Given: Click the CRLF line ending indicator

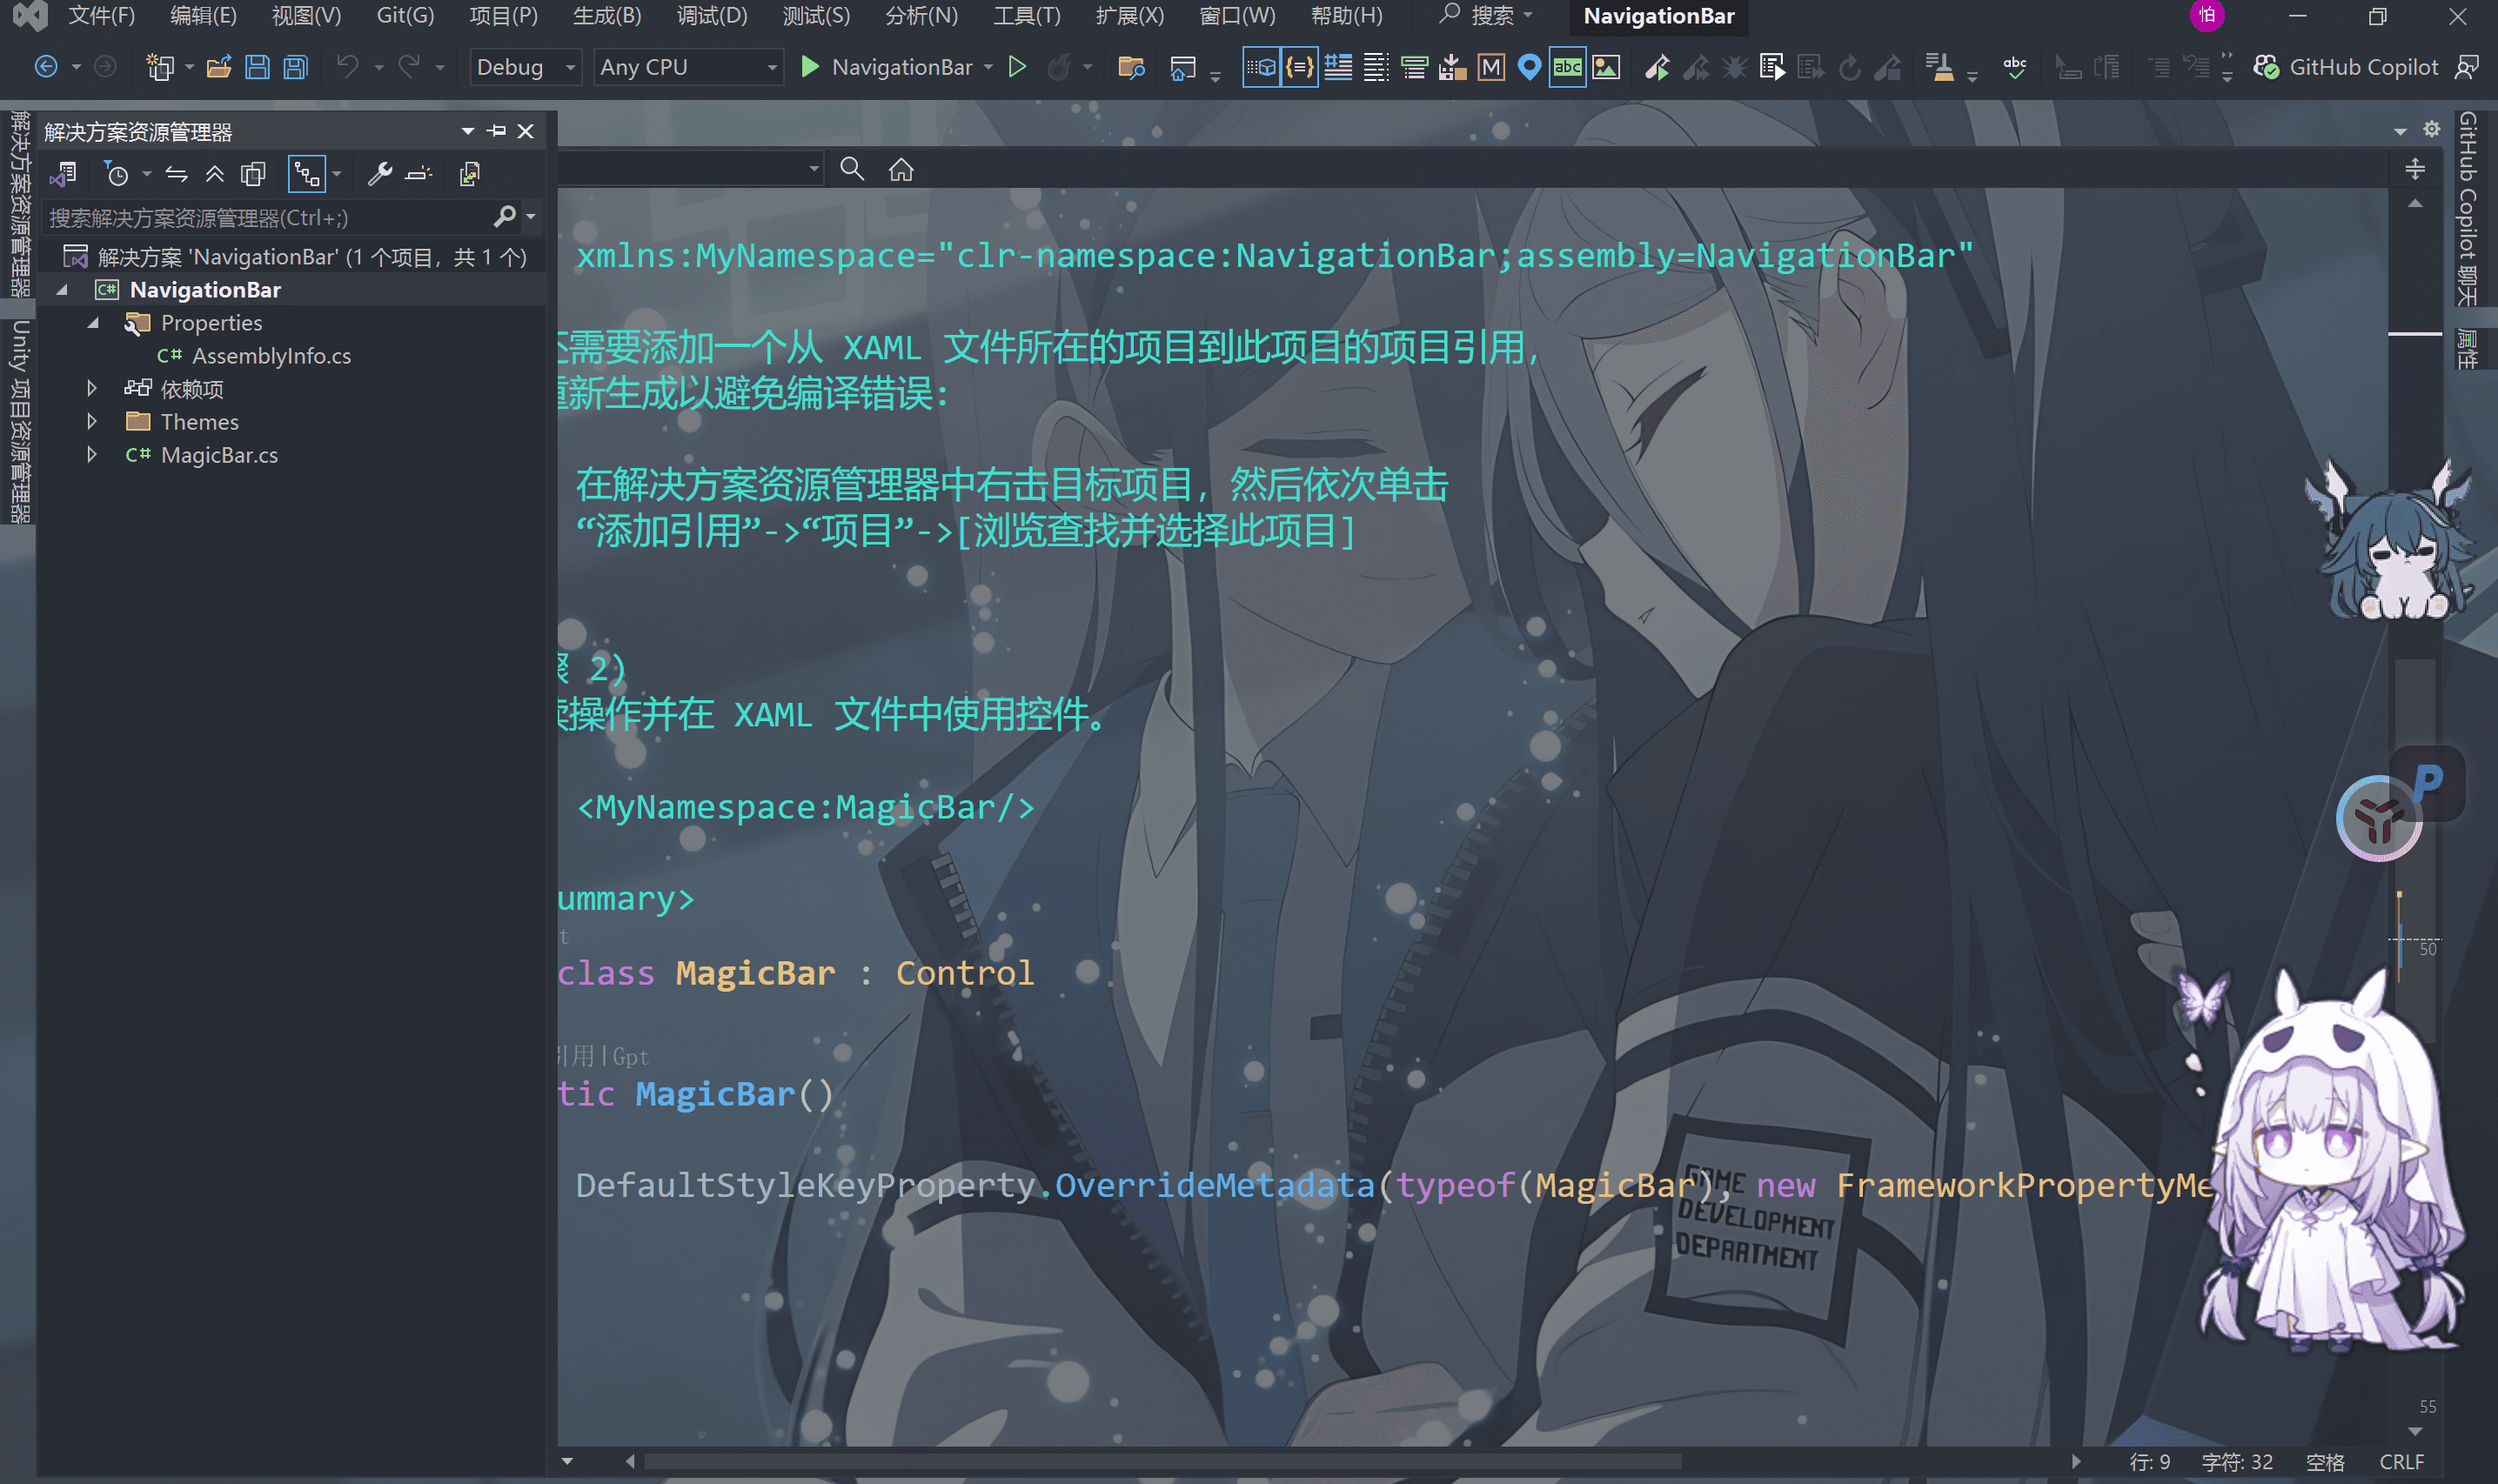Looking at the screenshot, I should (x=2401, y=1461).
